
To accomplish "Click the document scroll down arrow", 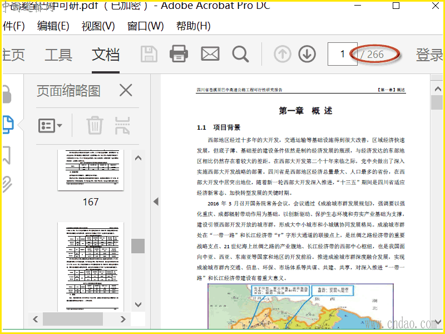I will 439,322.
